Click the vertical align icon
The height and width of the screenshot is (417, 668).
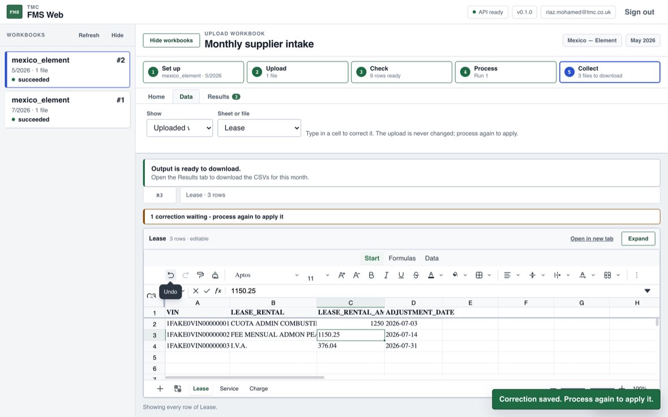point(532,275)
